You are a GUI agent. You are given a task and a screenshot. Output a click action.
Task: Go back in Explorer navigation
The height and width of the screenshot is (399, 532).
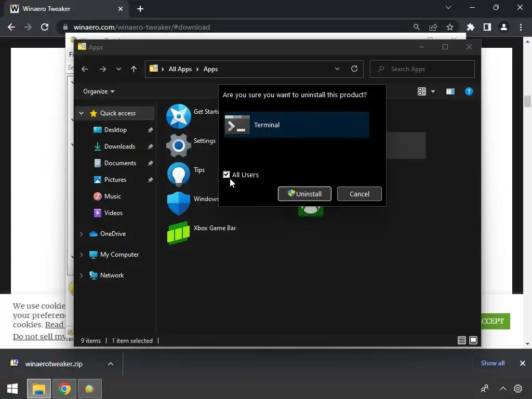85,69
